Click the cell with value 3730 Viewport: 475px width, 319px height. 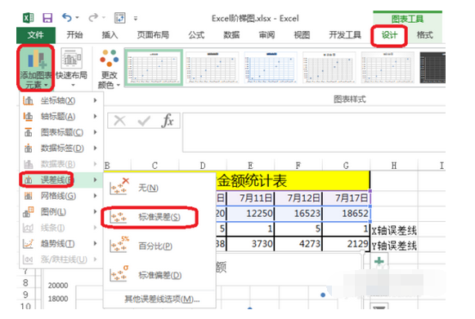click(x=250, y=244)
